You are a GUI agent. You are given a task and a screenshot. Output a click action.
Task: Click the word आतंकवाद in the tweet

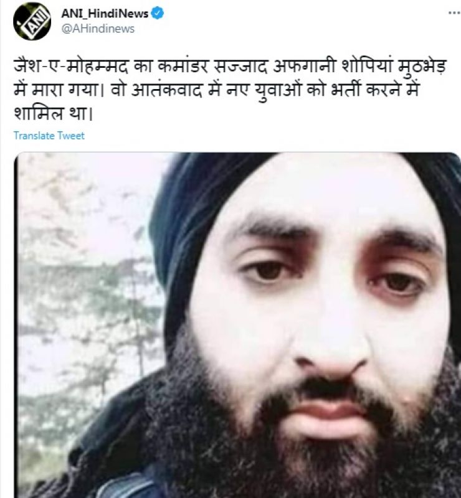(166, 90)
